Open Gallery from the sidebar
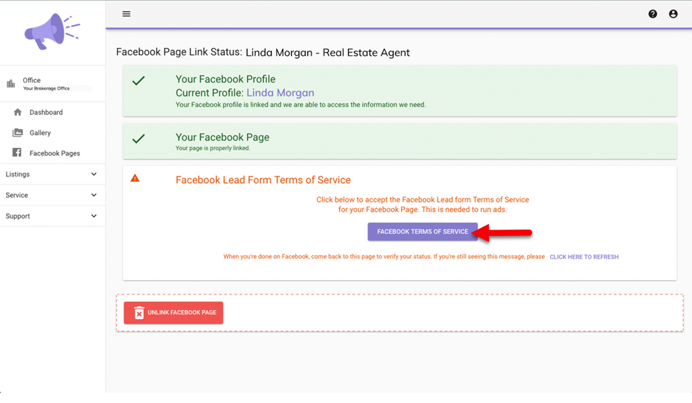692x403 pixels. (40, 133)
